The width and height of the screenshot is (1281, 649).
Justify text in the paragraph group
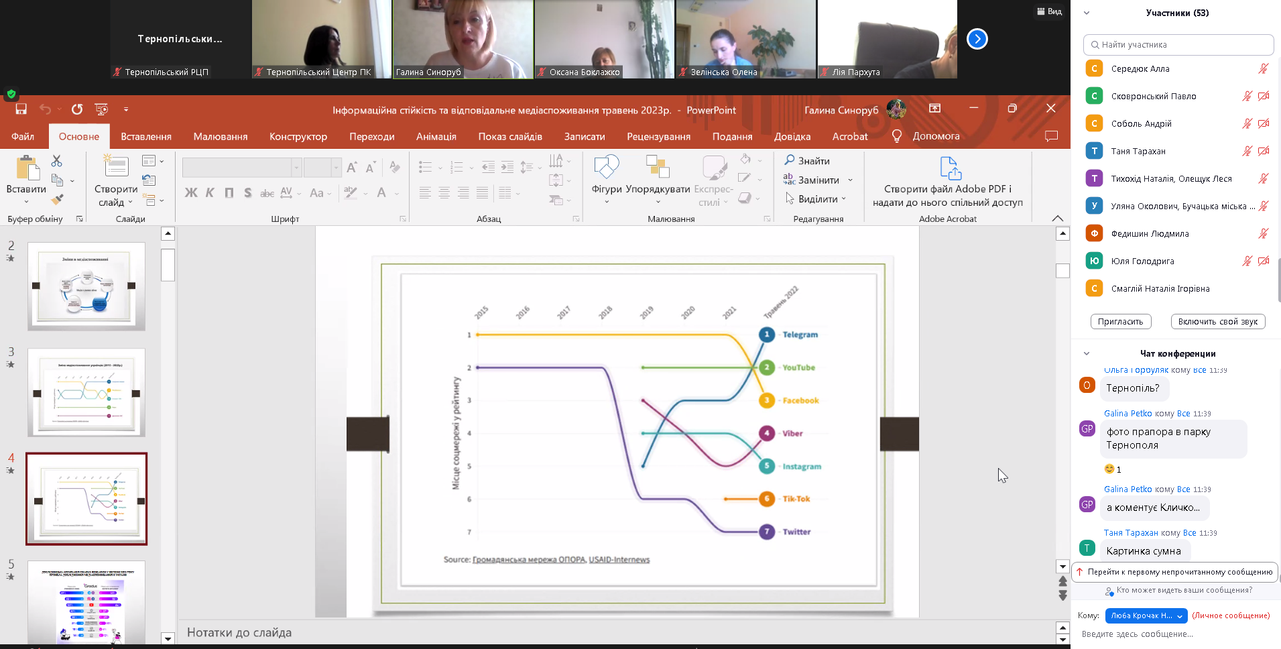482,193
